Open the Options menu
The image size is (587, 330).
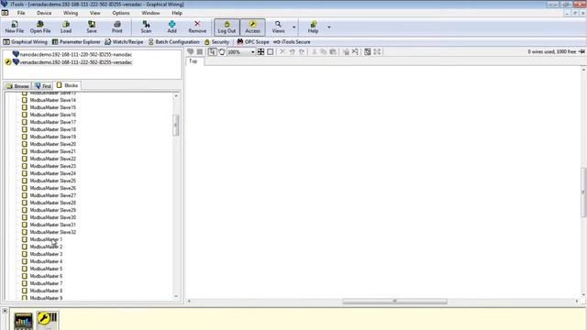click(x=121, y=13)
